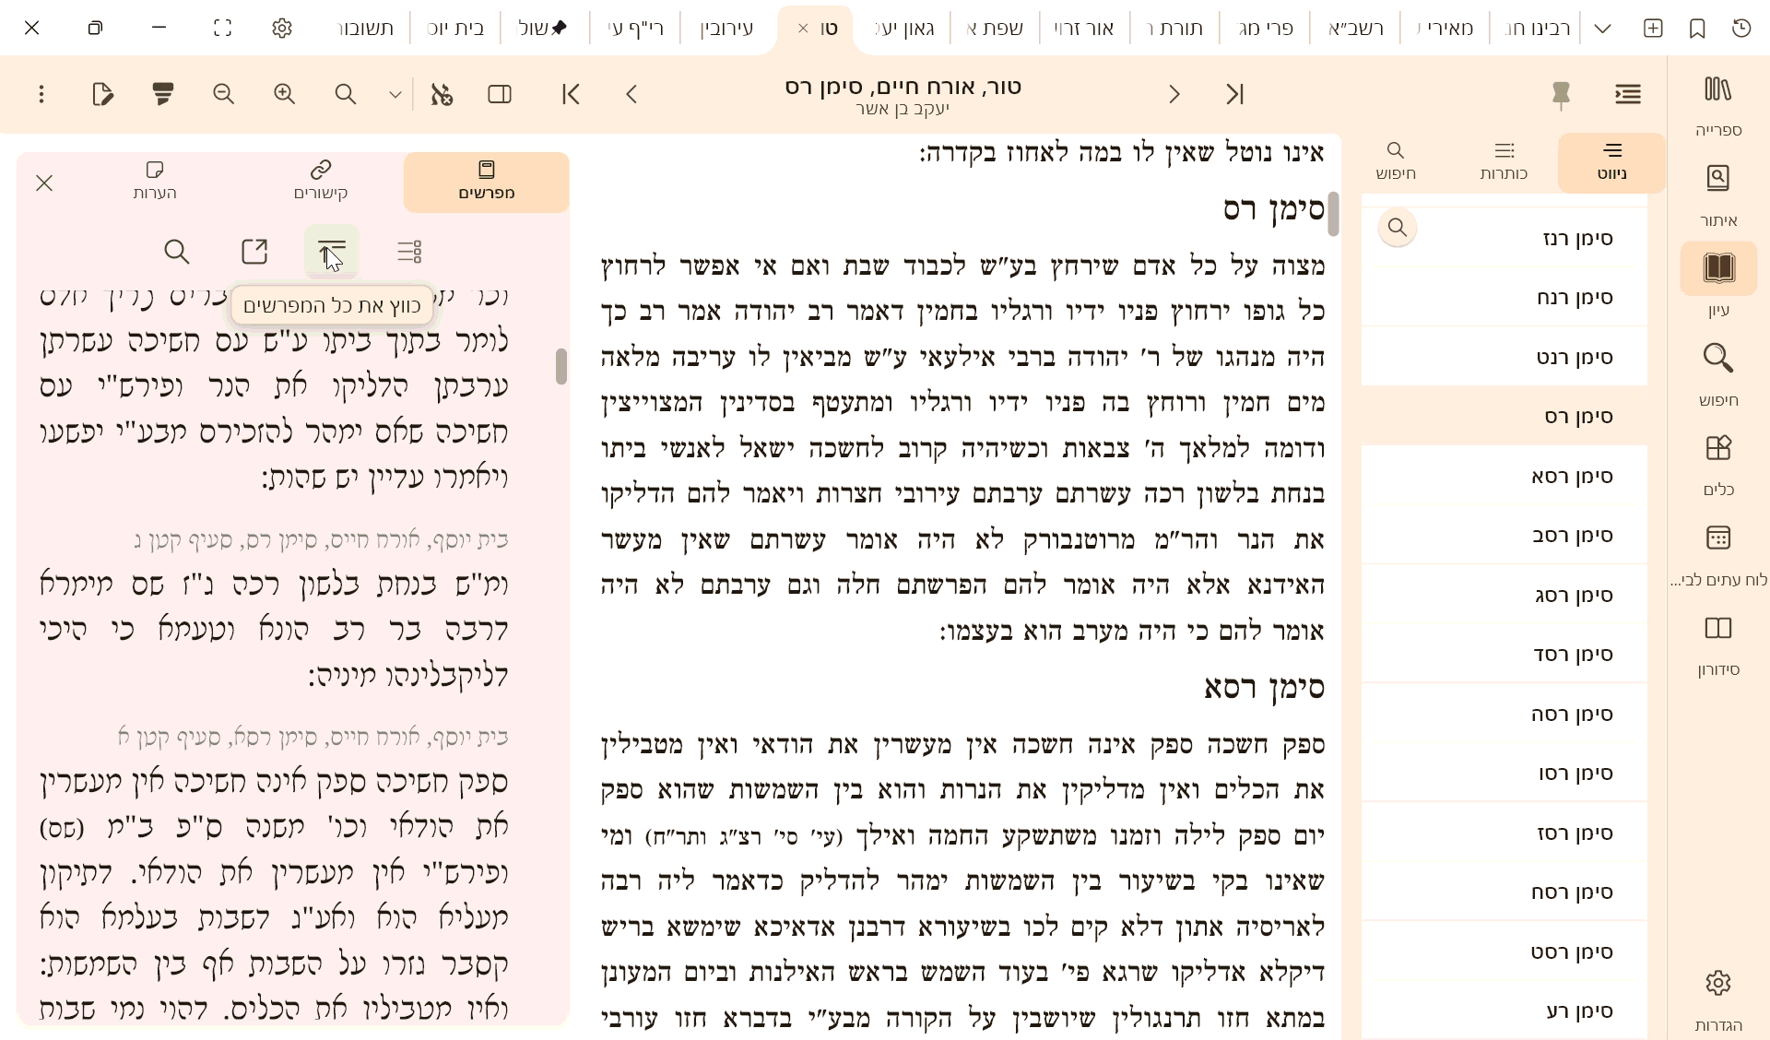Screen dimensions: 1770x1040
Task: Zoom out on the text
Action: [224, 94]
